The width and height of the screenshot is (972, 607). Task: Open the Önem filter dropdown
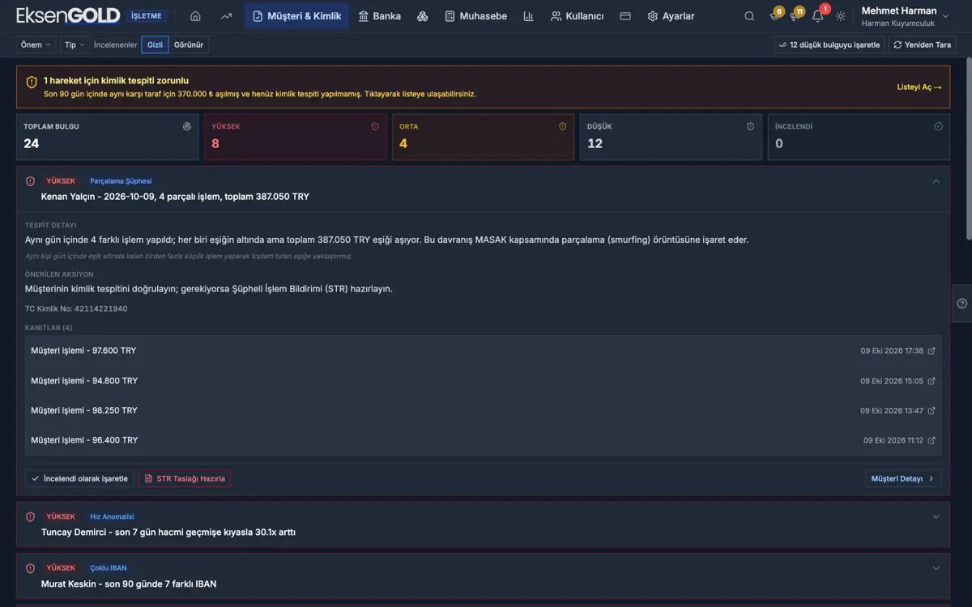(x=36, y=45)
